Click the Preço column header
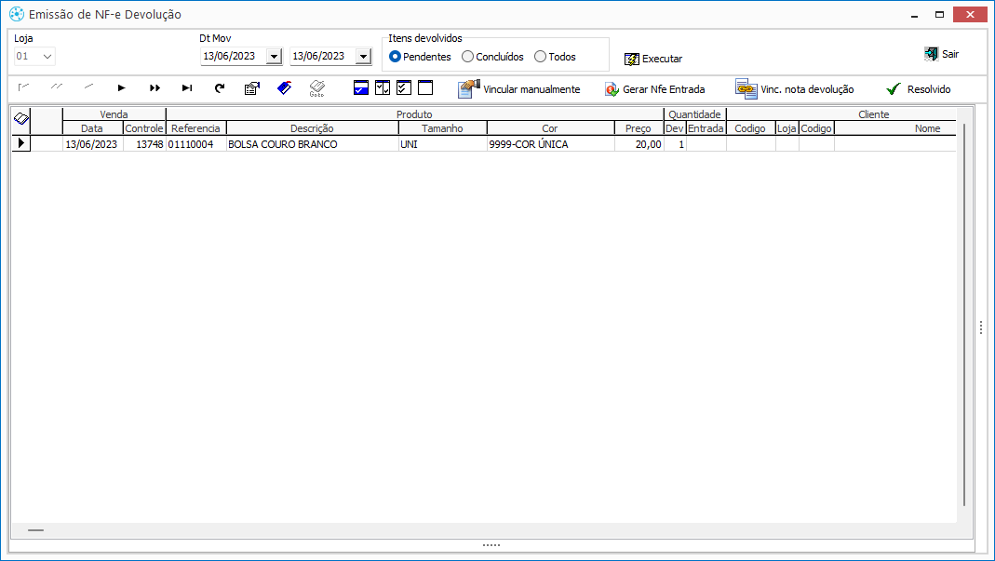Viewport: 995px width, 561px height. click(x=639, y=128)
